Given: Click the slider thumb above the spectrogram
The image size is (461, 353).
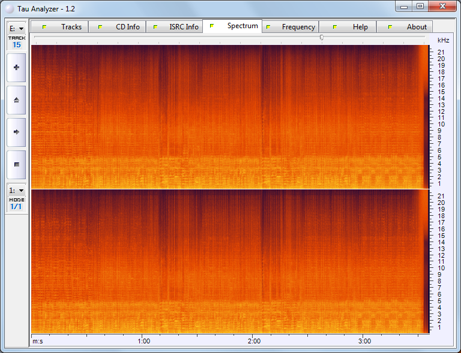Looking at the screenshot, I should pos(322,37).
